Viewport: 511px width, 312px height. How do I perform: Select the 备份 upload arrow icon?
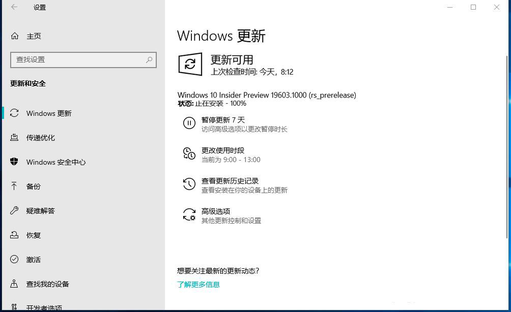click(14, 186)
